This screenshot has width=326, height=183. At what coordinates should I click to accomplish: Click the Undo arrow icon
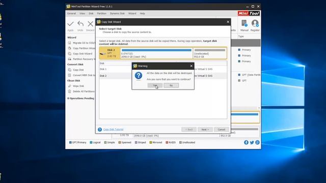click(80, 24)
